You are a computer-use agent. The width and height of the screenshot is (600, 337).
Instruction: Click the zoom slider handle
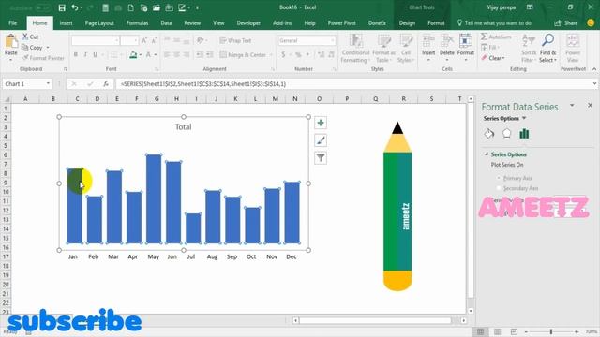click(551, 331)
